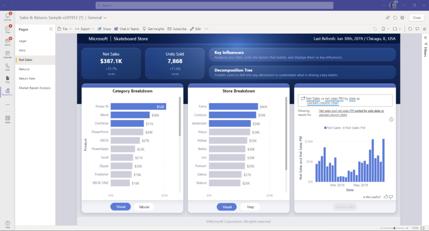The width and height of the screenshot is (429, 231).
Task: Click the info icon above Q&A chart
Action: 391,119
